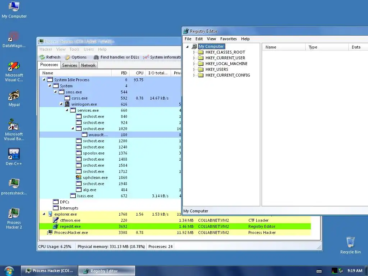Open the Favorites menu in Registry Editor
This screenshot has width=368, height=276.
click(x=228, y=39)
